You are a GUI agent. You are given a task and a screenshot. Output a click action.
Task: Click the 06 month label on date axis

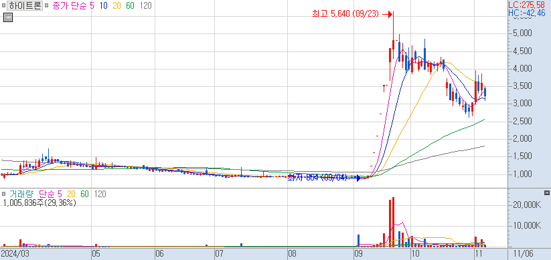click(159, 254)
